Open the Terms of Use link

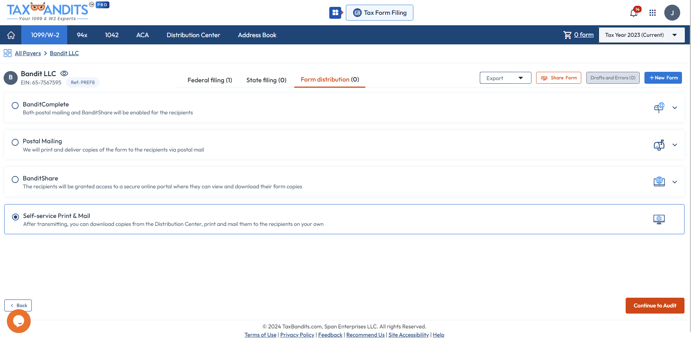260,335
